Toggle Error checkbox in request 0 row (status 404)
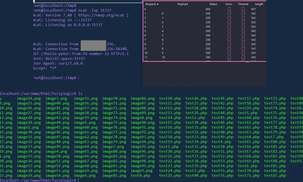 pyautogui.click(x=229, y=9)
